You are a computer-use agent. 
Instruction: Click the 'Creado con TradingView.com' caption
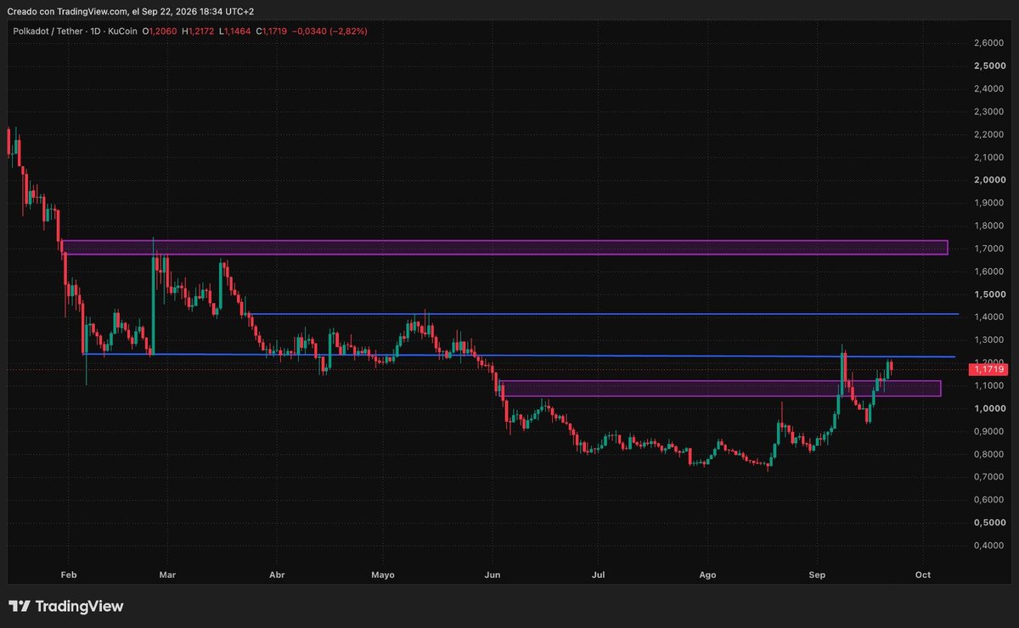tap(67, 11)
